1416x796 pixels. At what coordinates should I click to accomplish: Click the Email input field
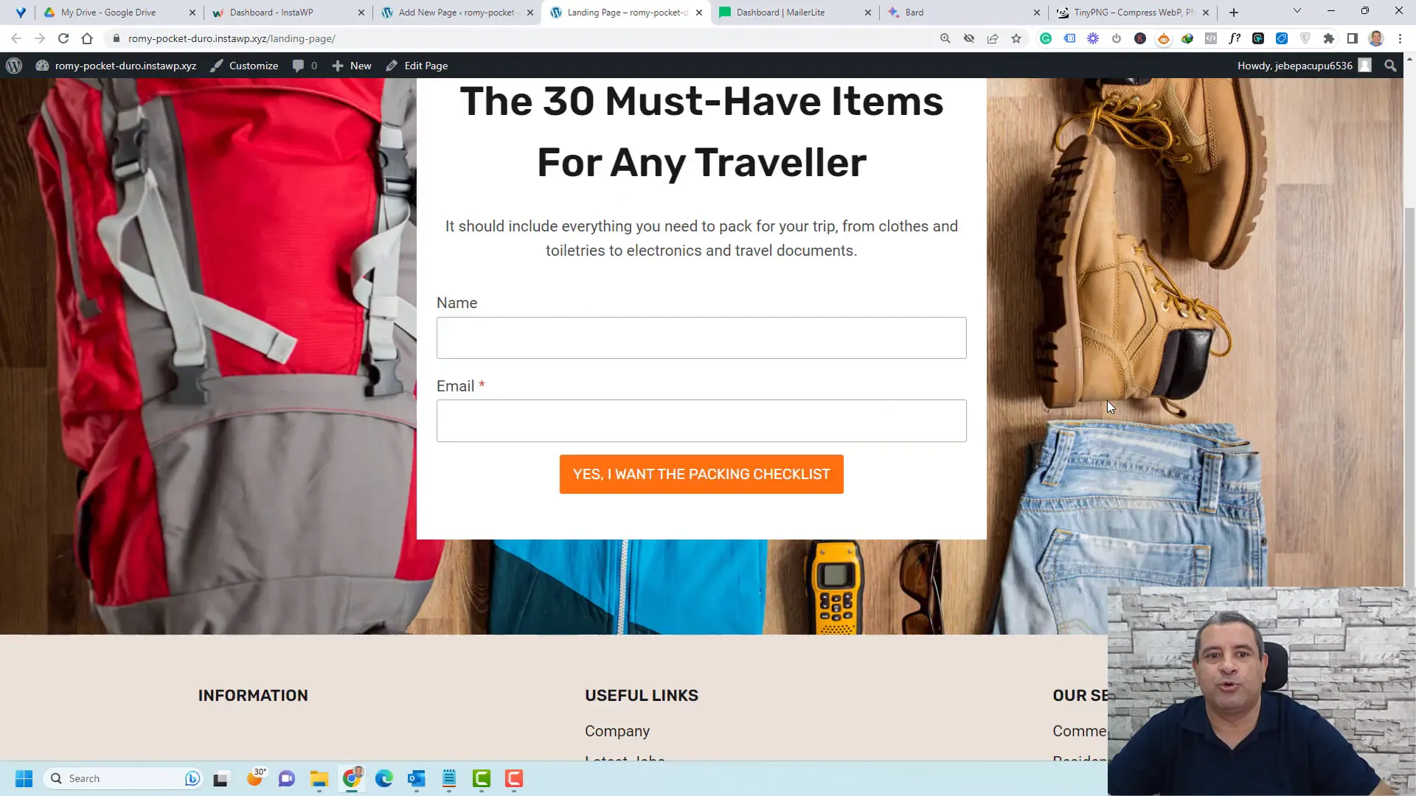point(701,420)
